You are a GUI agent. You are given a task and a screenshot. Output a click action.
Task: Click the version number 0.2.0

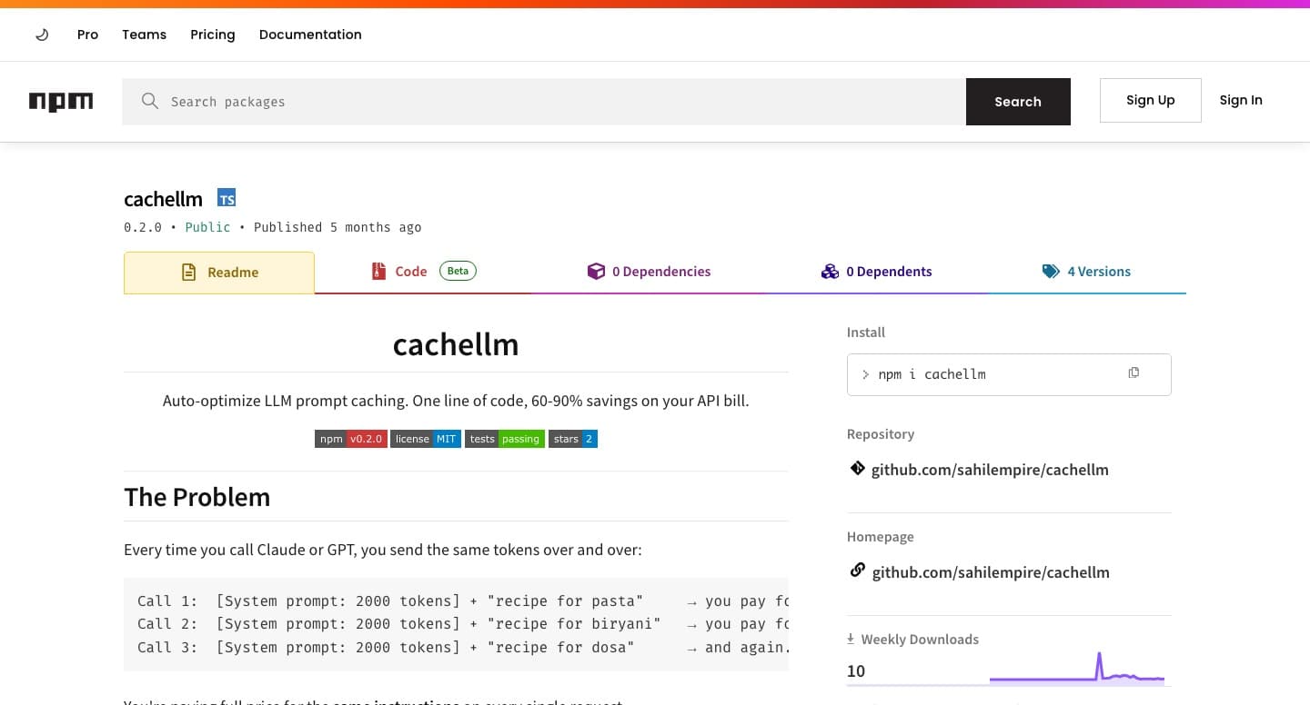click(x=143, y=227)
